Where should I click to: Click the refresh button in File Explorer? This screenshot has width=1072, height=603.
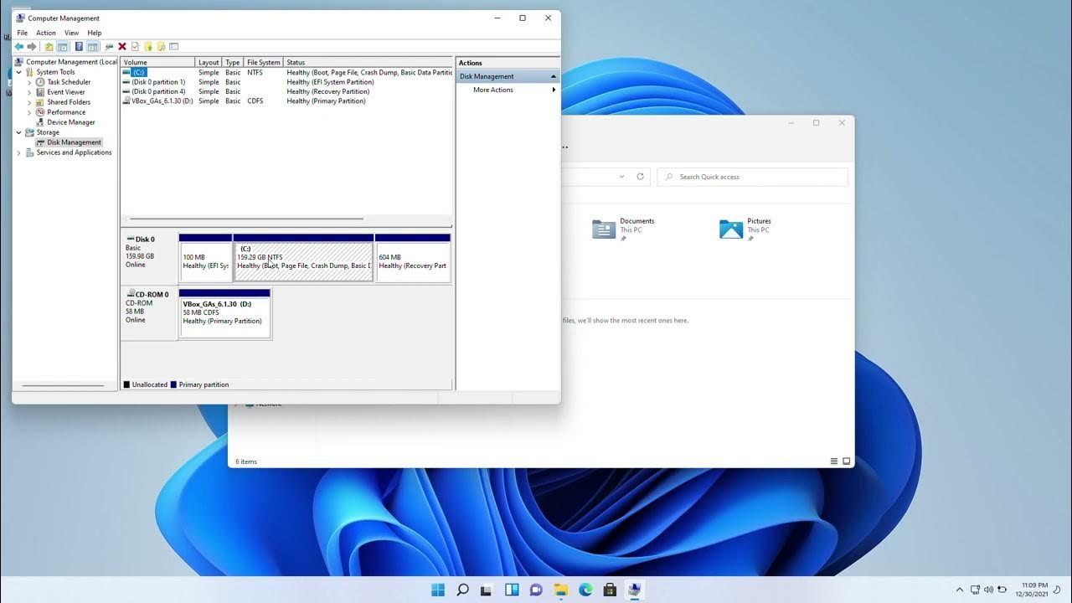[x=640, y=177]
